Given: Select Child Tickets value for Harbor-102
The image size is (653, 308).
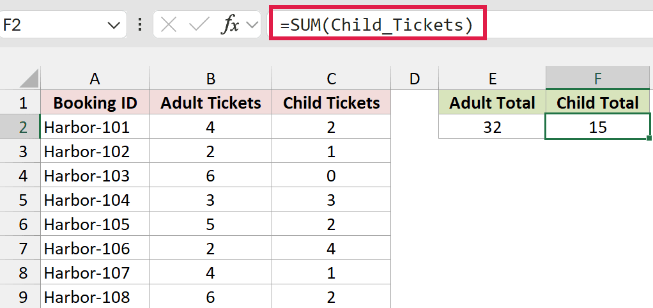Looking at the screenshot, I should [x=331, y=151].
